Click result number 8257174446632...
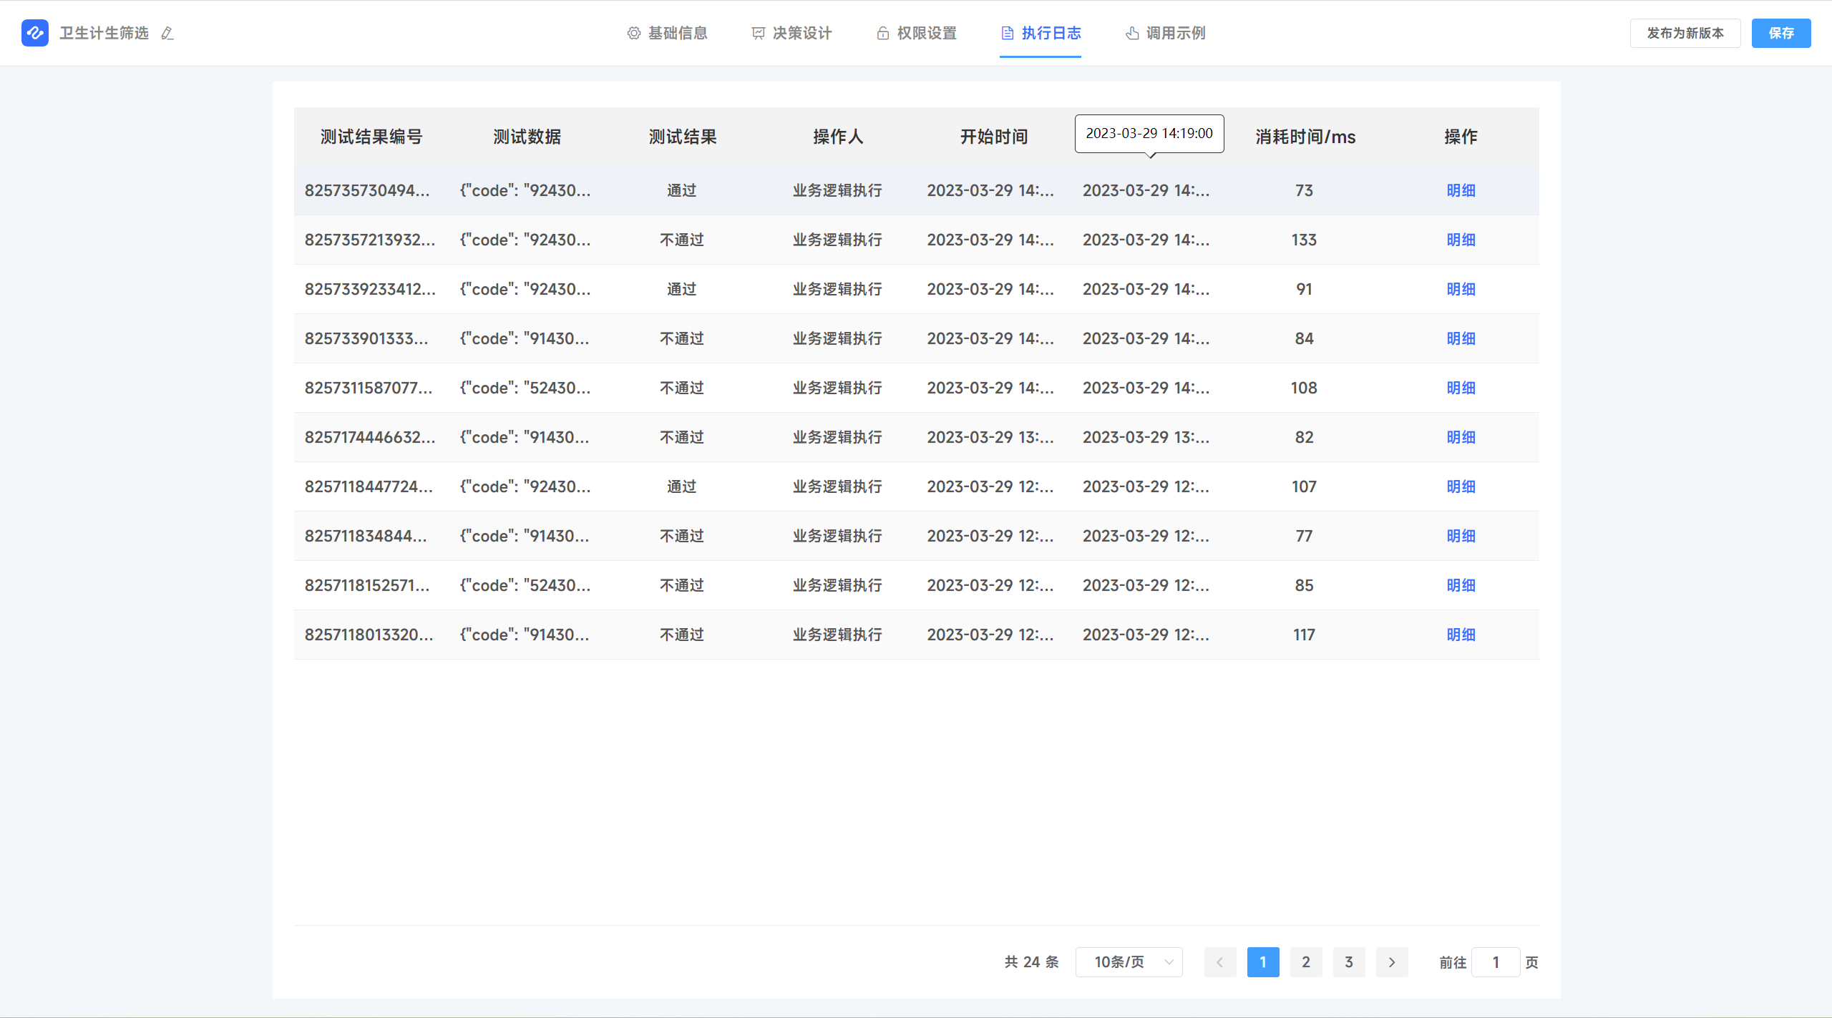Screen dimensions: 1832x1018 tap(370, 437)
